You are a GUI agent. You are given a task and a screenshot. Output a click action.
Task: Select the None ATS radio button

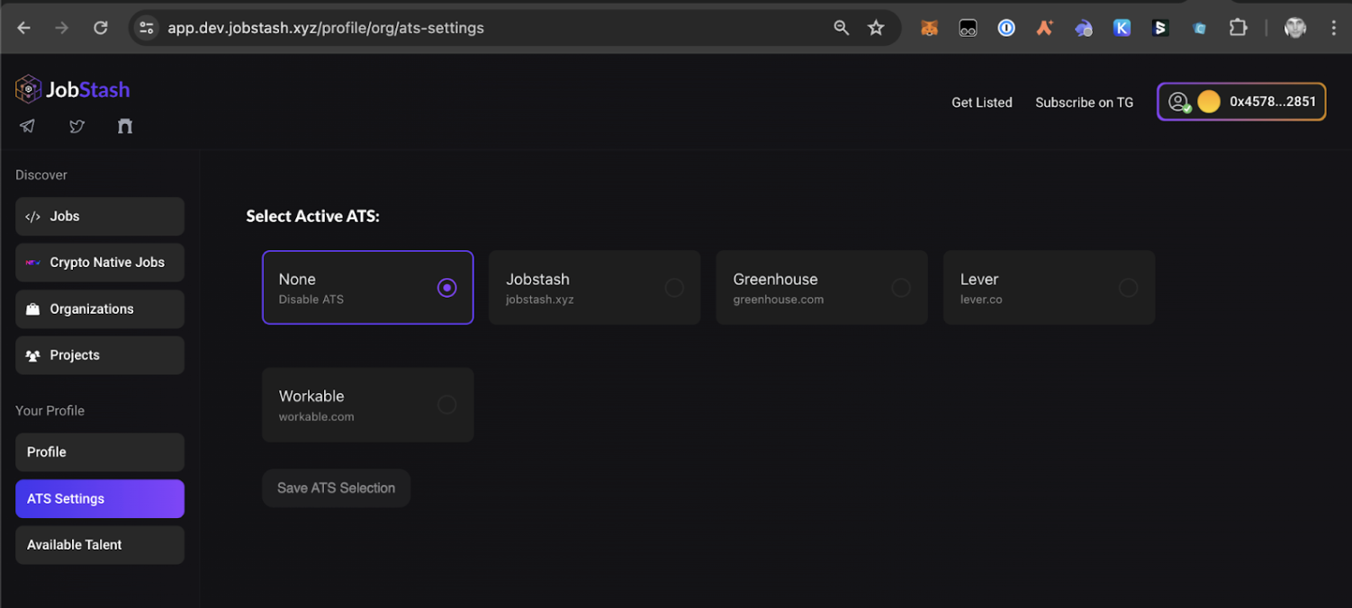point(446,288)
